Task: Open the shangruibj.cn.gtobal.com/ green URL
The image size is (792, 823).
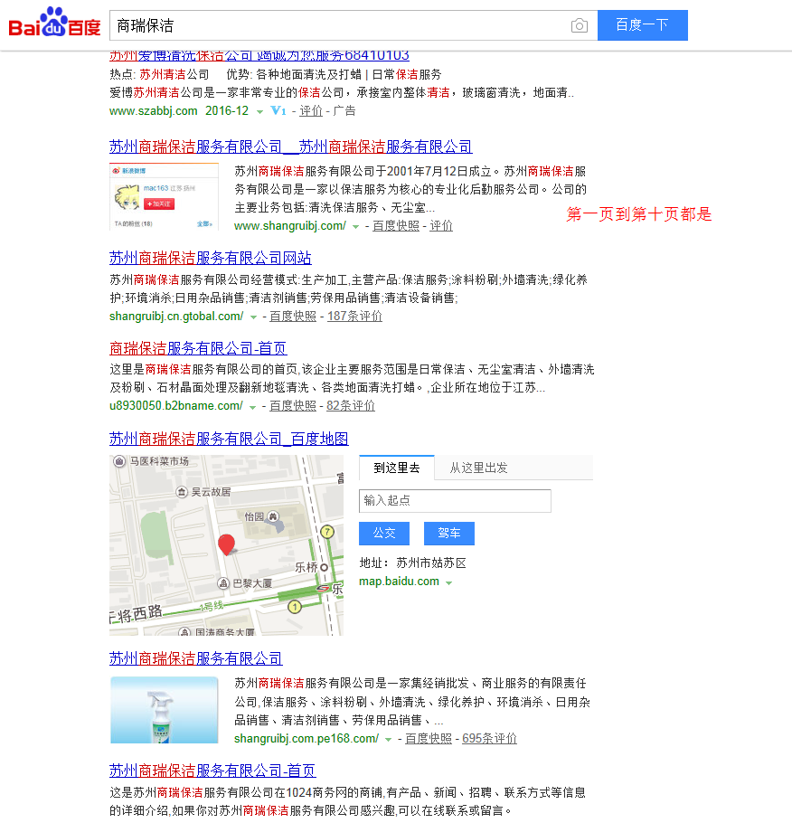Action: pyautogui.click(x=176, y=316)
